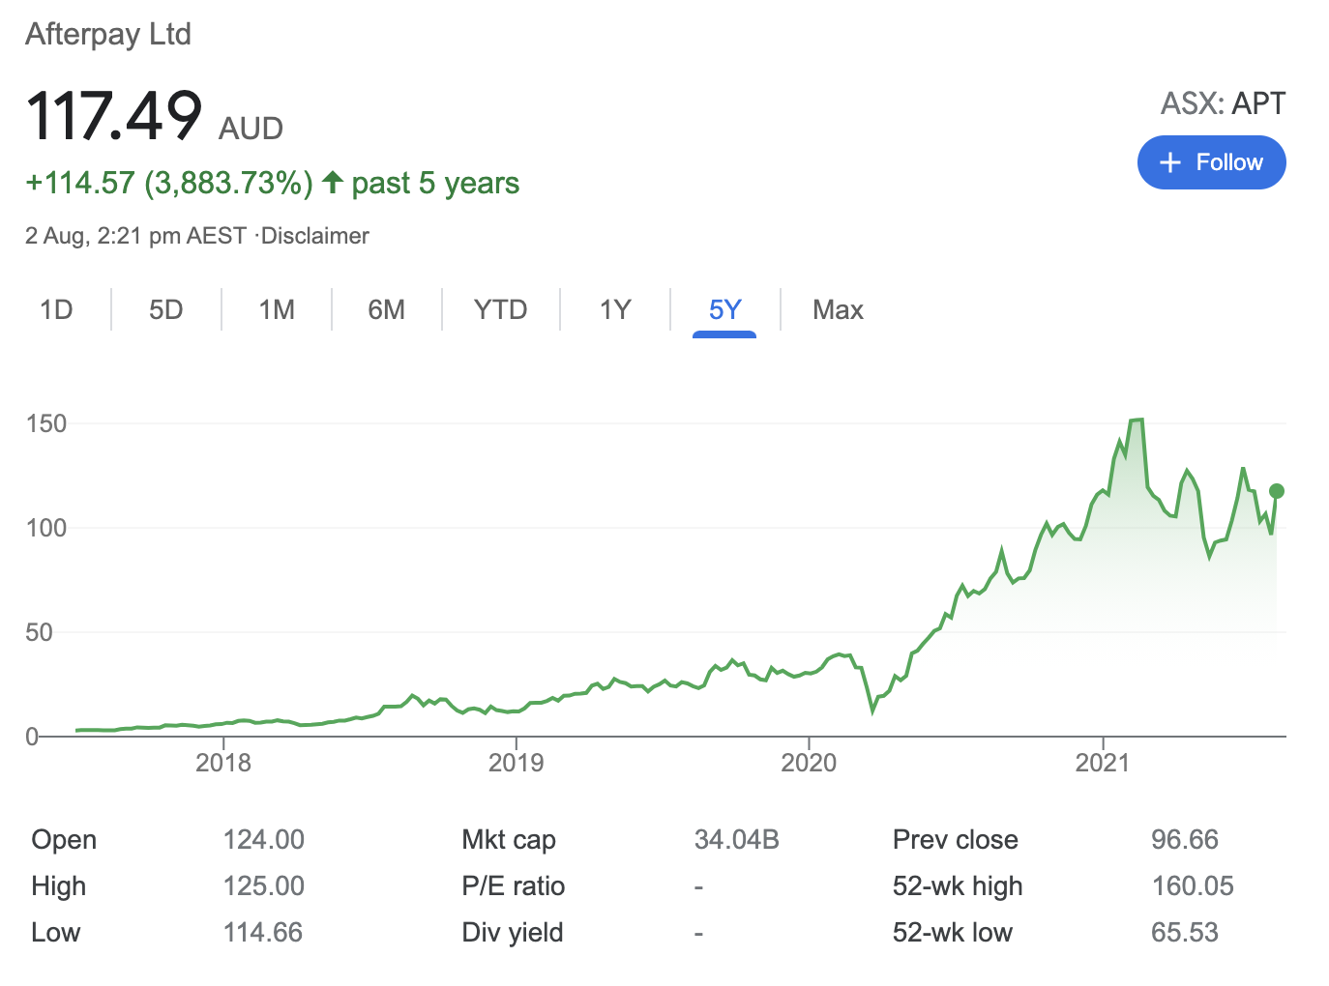
Task: Click the ASX: APT ticker label
Action: point(1223,103)
